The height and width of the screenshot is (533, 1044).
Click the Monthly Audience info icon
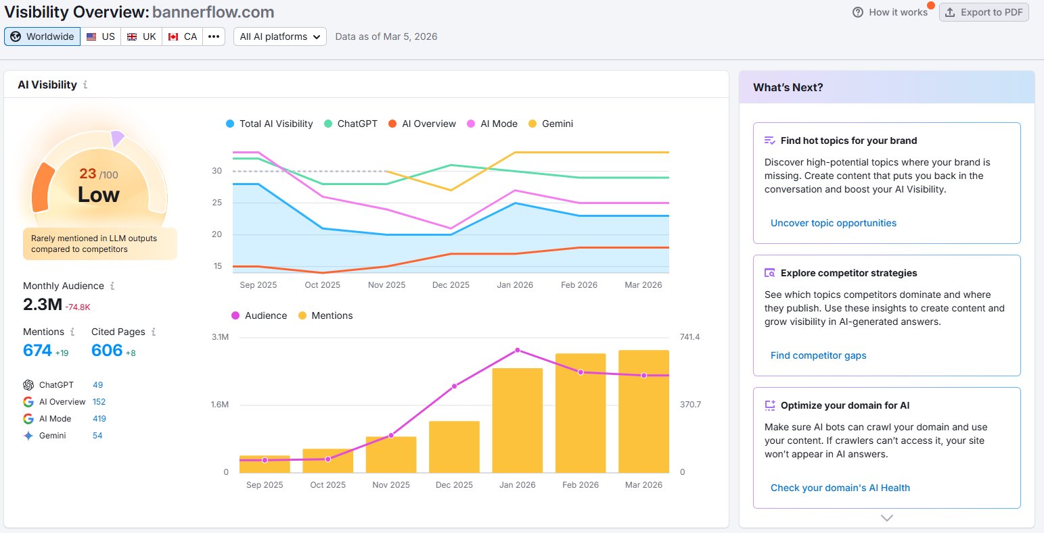112,286
